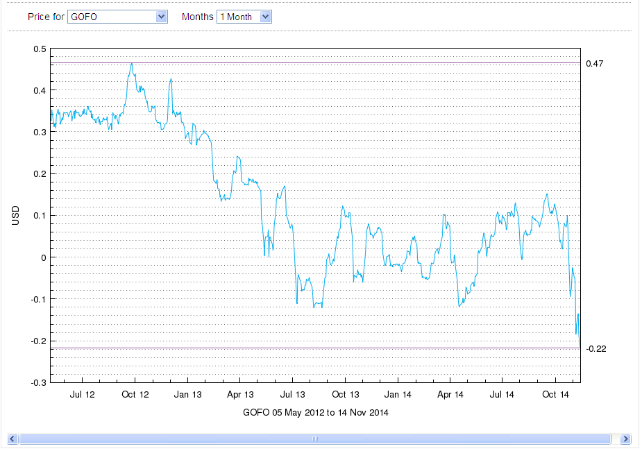The image size is (642, 451).
Task: Click the 0 y-axis tick label
Action: click(x=44, y=258)
